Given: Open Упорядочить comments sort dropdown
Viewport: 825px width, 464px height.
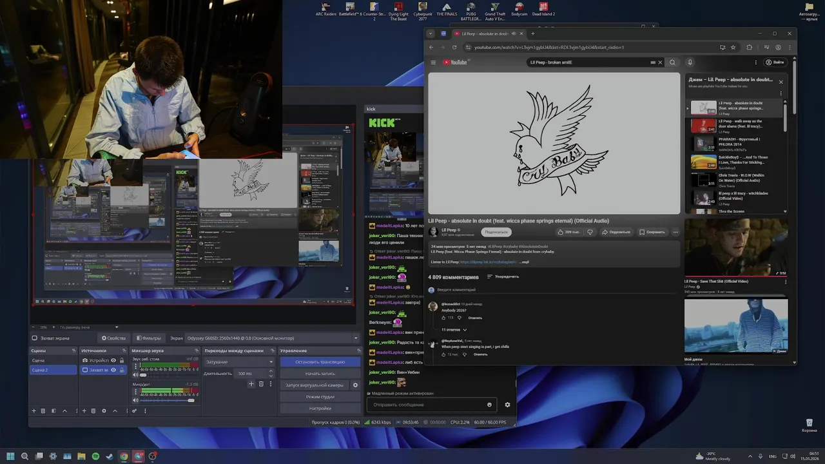Looking at the screenshot, I should point(503,276).
